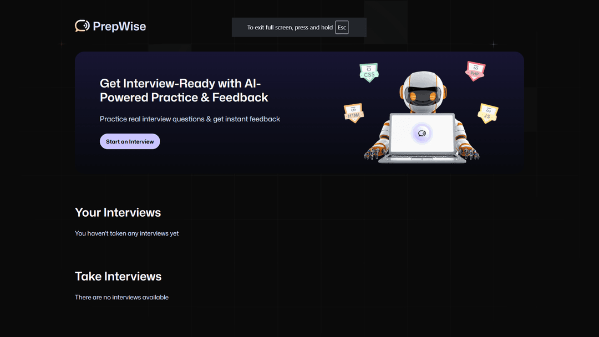Click "There are no interviews available" text
Viewport: 599px width, 337px height.
pyautogui.click(x=121, y=297)
